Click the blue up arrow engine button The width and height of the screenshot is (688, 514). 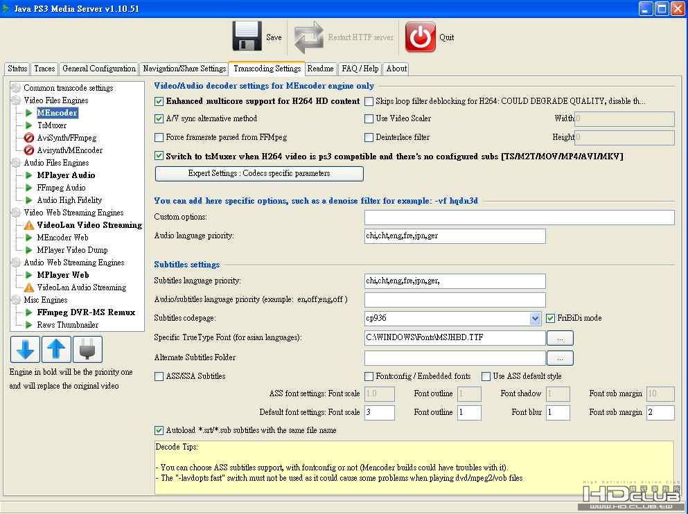pos(56,350)
